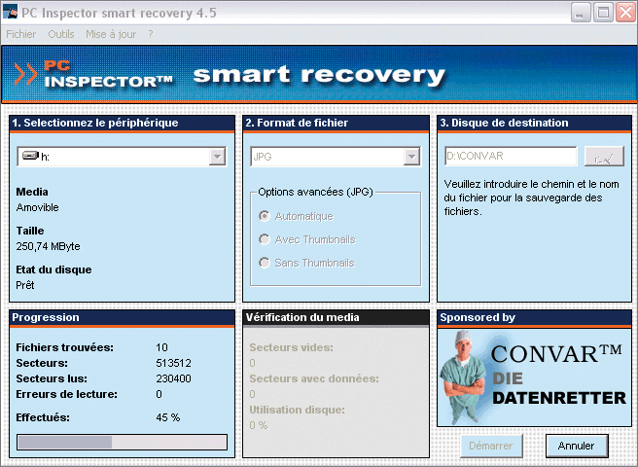Screen dimensions: 638x467
Task: Open the Mise à jour menu
Action: pos(111,34)
